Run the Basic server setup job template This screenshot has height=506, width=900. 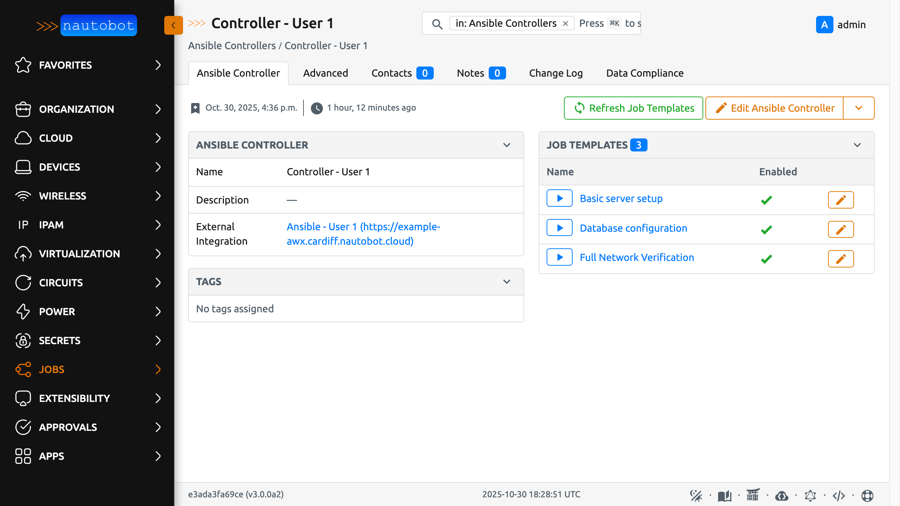pos(559,198)
